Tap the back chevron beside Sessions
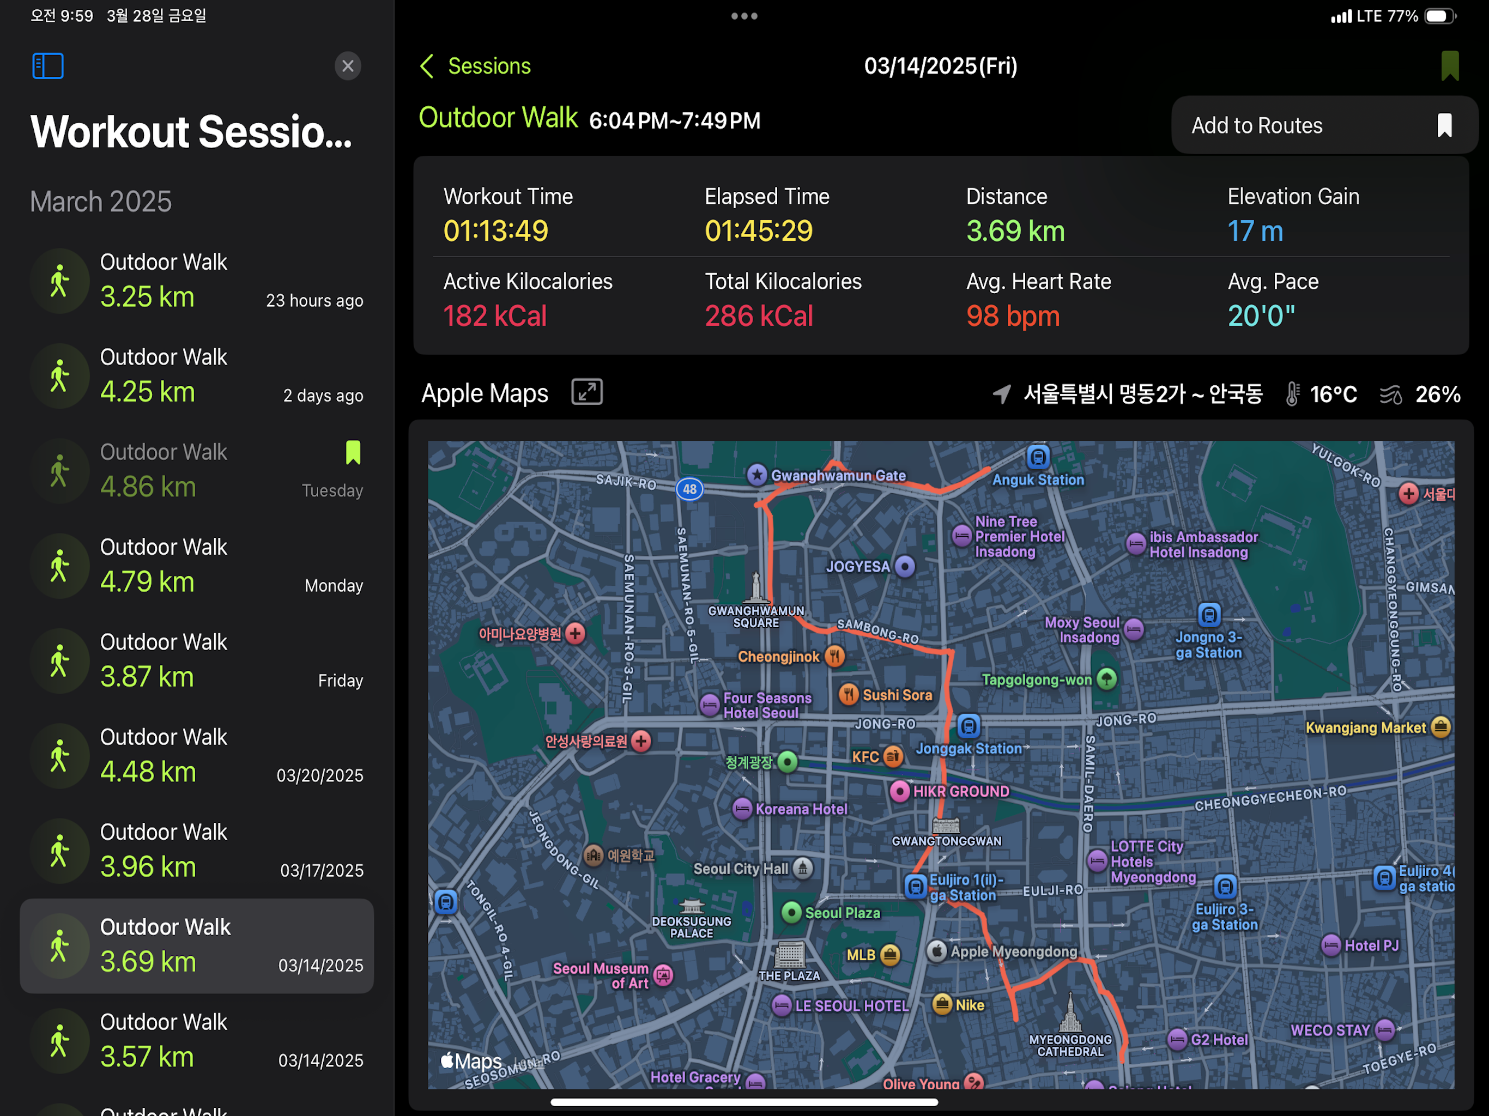This screenshot has height=1116, width=1489. [x=427, y=66]
